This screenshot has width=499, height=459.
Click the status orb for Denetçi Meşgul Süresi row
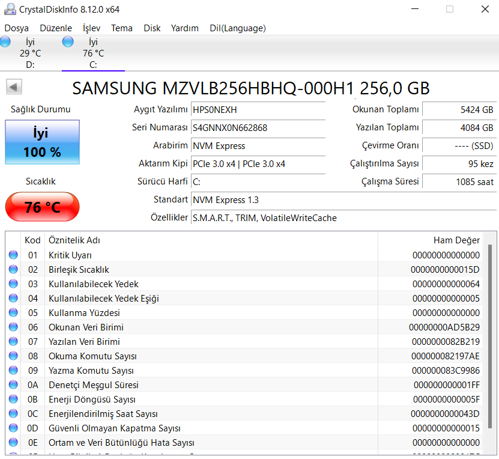(x=13, y=385)
